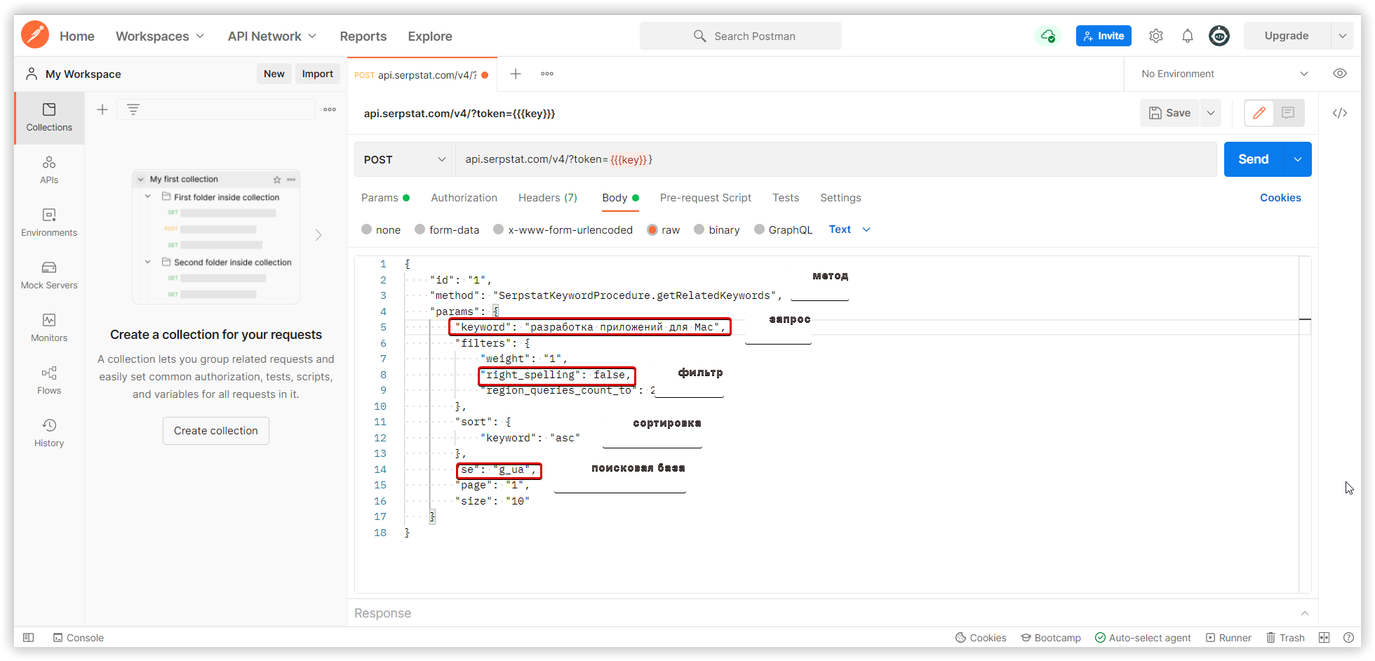Image resolution: width=1375 pixels, height=661 pixels.
Task: Open the collections panel three-dot options
Action: (330, 109)
